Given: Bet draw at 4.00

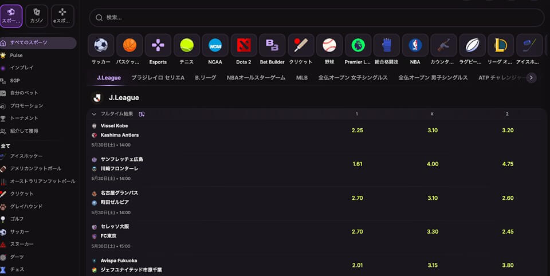Looking at the screenshot, I should (433, 164).
